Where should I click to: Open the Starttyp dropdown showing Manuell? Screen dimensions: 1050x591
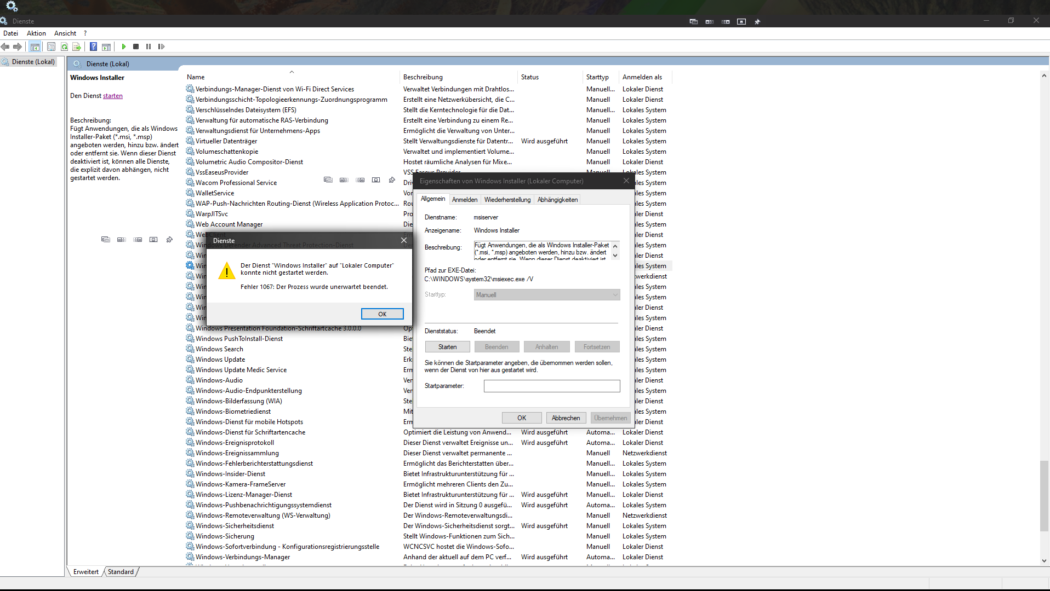547,294
